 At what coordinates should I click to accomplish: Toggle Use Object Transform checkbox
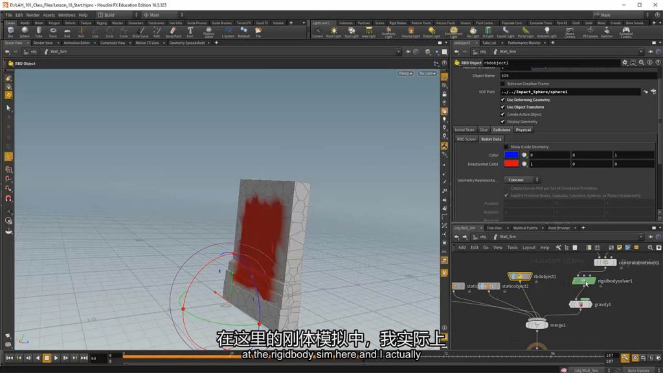(502, 107)
